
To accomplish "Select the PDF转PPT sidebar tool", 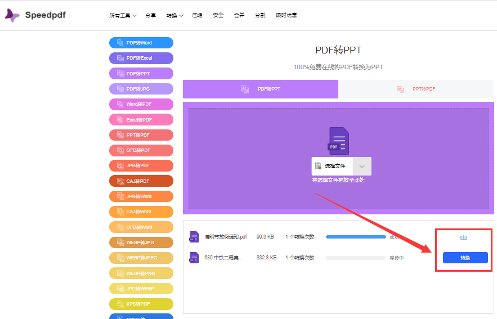I will pyautogui.click(x=141, y=74).
